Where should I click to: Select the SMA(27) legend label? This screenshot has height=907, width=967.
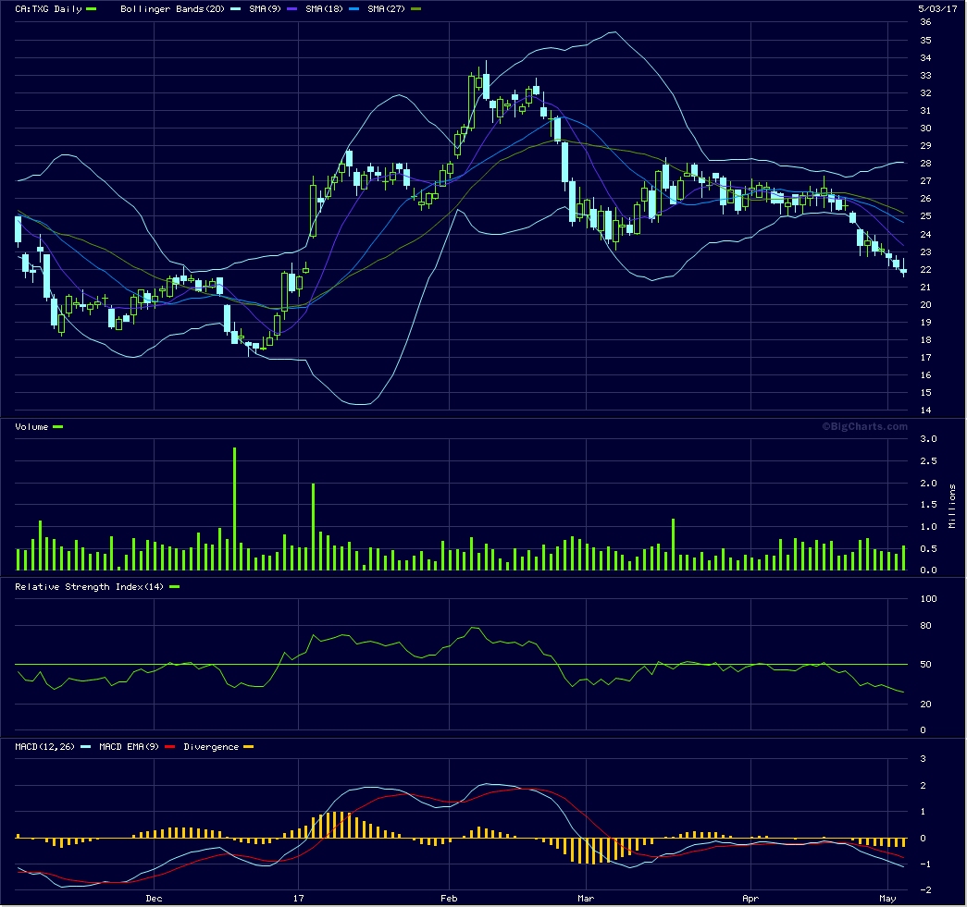(386, 9)
